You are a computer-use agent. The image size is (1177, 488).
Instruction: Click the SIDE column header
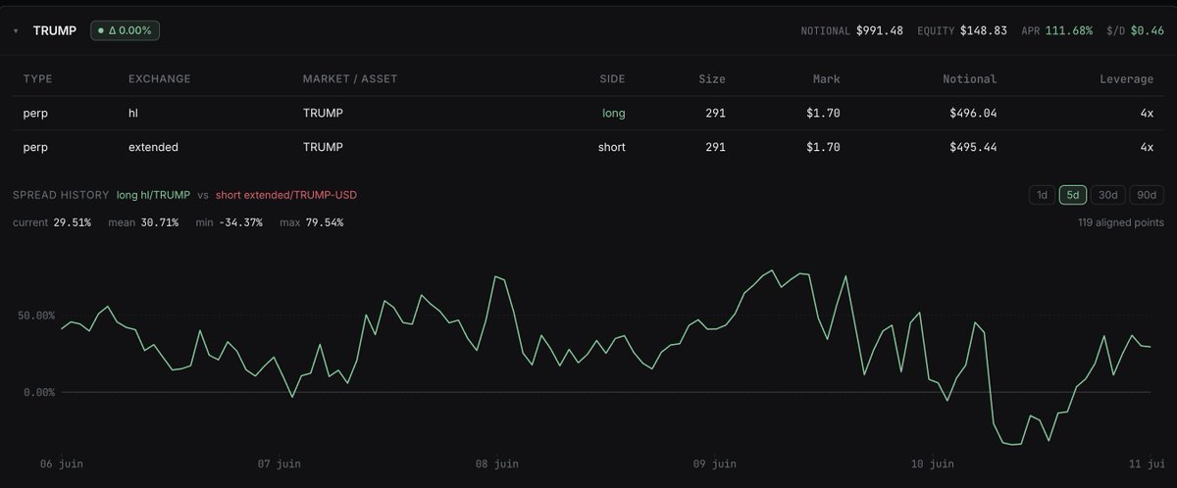pos(612,79)
